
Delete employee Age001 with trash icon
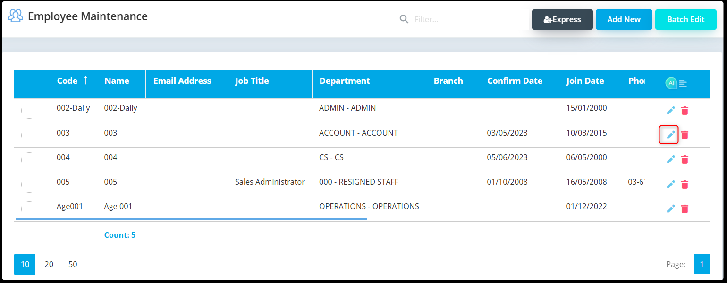click(685, 209)
